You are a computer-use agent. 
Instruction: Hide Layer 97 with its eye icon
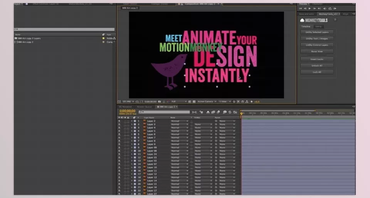(x=119, y=164)
